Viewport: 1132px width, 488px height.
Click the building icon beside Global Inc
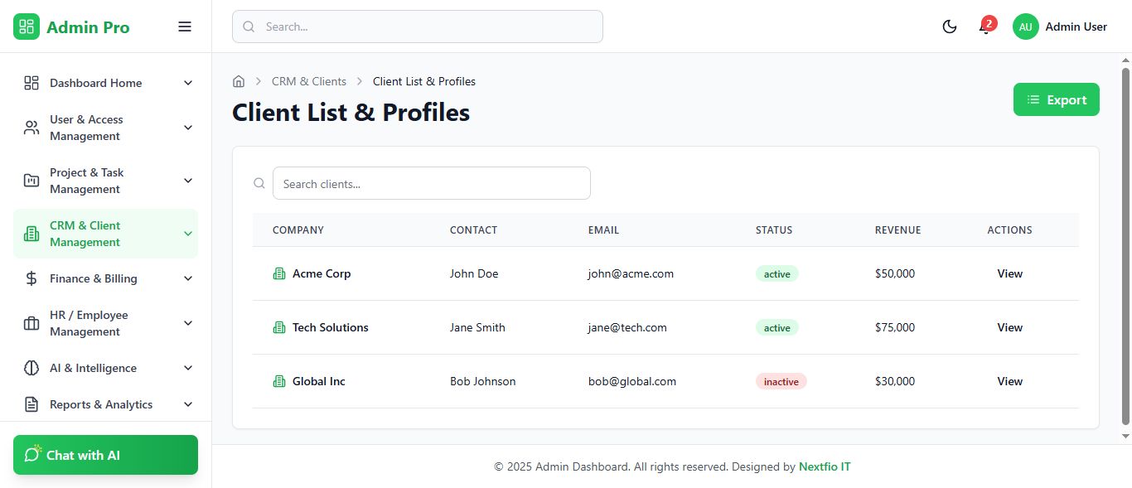pyautogui.click(x=279, y=381)
